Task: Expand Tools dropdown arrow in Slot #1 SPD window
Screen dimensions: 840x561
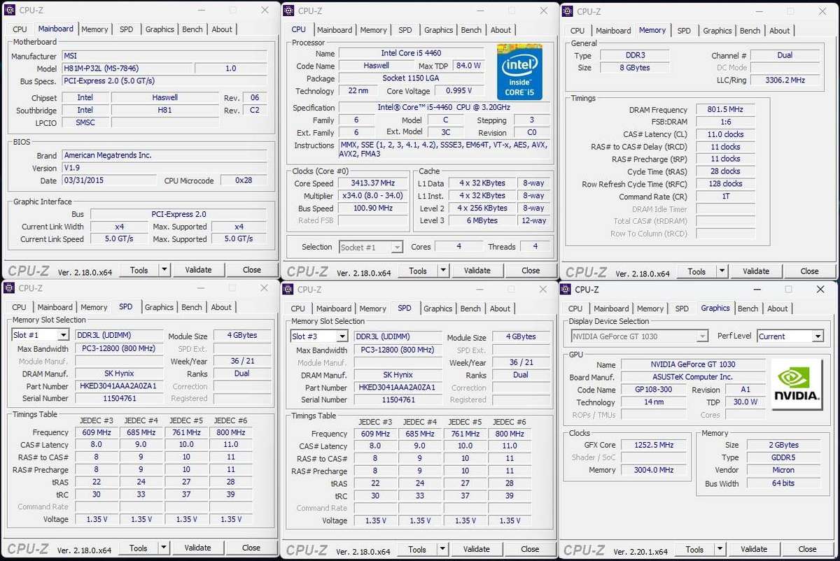Action: coord(164,548)
